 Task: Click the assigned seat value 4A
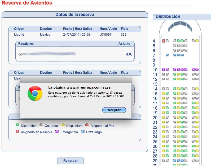coord(129,54)
